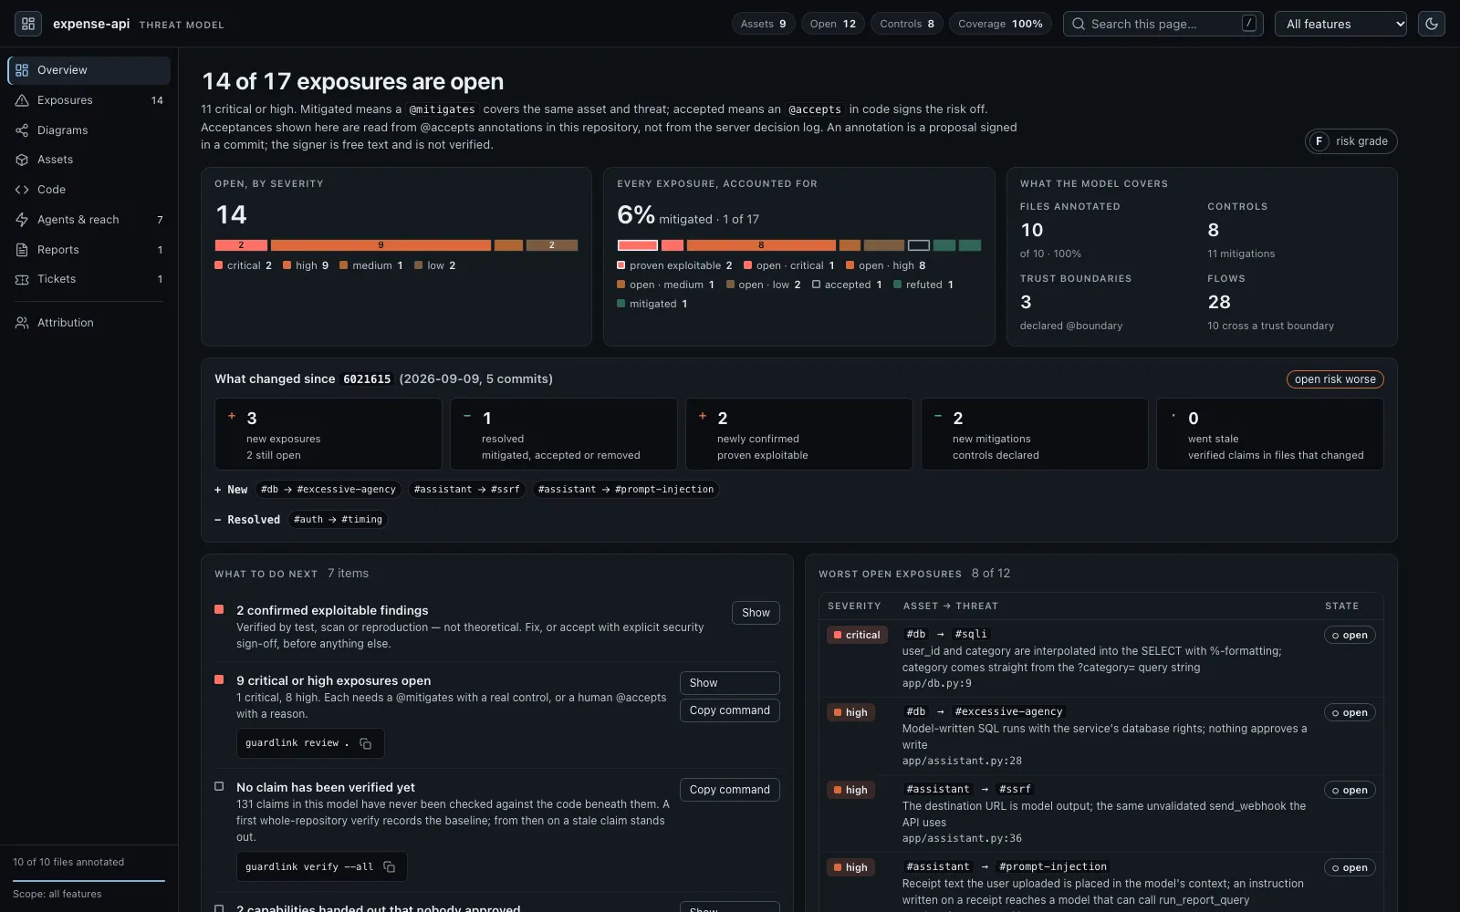The image size is (1460, 912).
Task: Click the high 9 segment in severity bar
Action: click(x=381, y=245)
